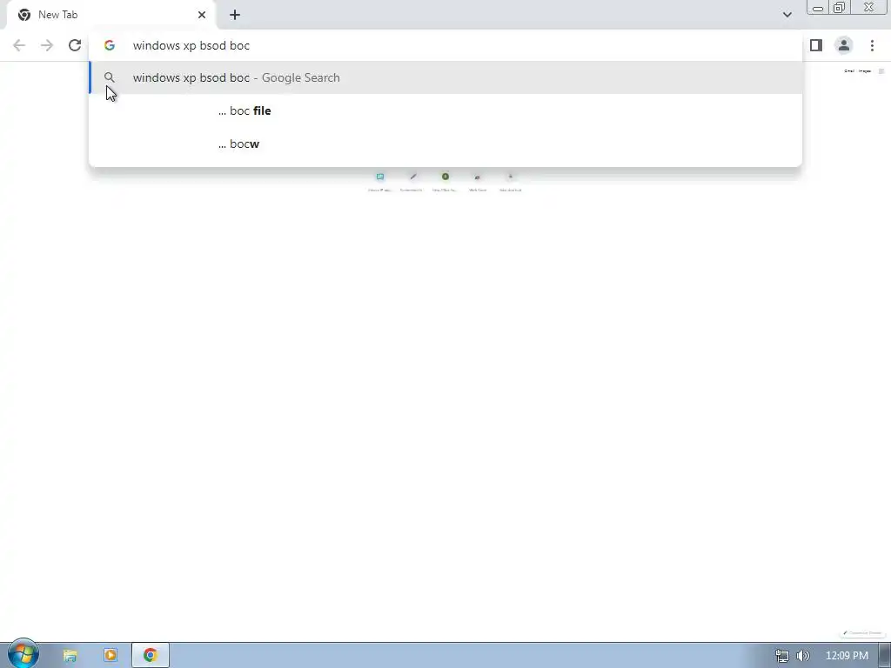Click the network tray icon
The image size is (891, 668).
[782, 656]
